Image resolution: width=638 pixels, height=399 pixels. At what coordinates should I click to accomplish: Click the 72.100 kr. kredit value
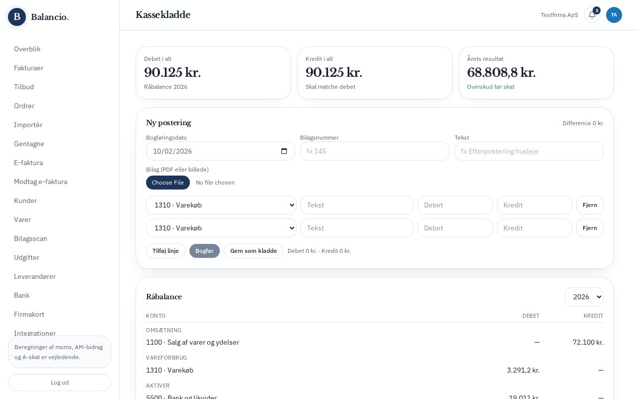[x=588, y=342]
